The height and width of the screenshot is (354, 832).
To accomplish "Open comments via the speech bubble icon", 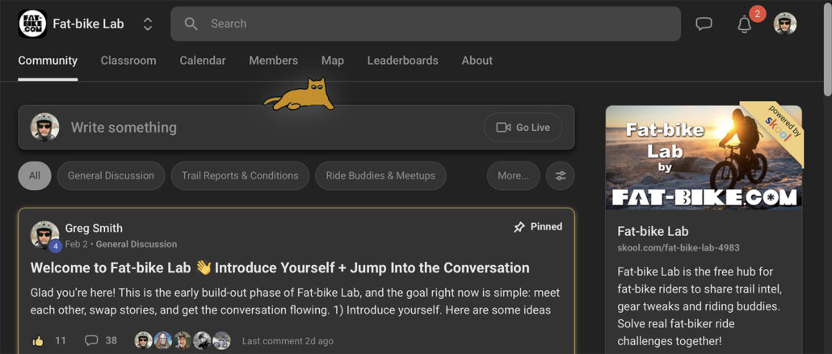I will 92,341.
